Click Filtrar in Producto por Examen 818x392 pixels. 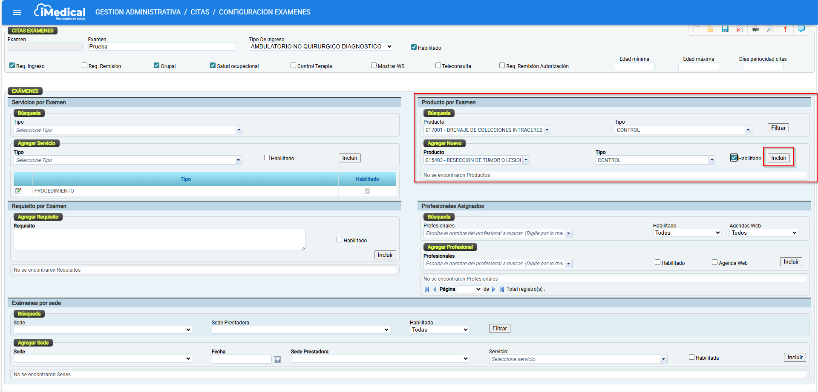(x=778, y=128)
